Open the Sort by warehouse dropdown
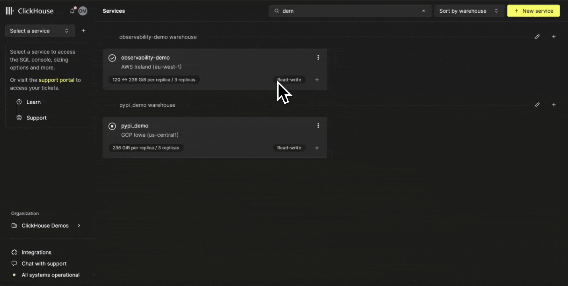568x286 pixels. pos(469,11)
